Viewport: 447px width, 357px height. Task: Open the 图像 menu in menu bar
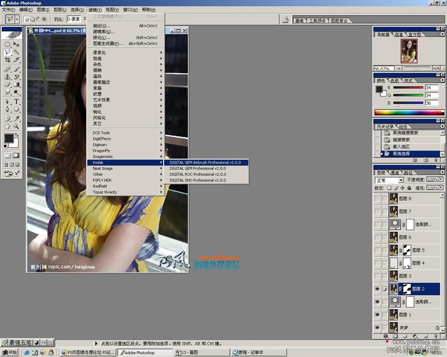tap(43, 9)
